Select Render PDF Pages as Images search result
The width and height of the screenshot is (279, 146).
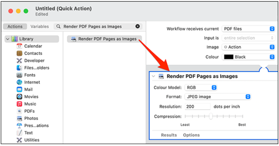[x=105, y=39]
